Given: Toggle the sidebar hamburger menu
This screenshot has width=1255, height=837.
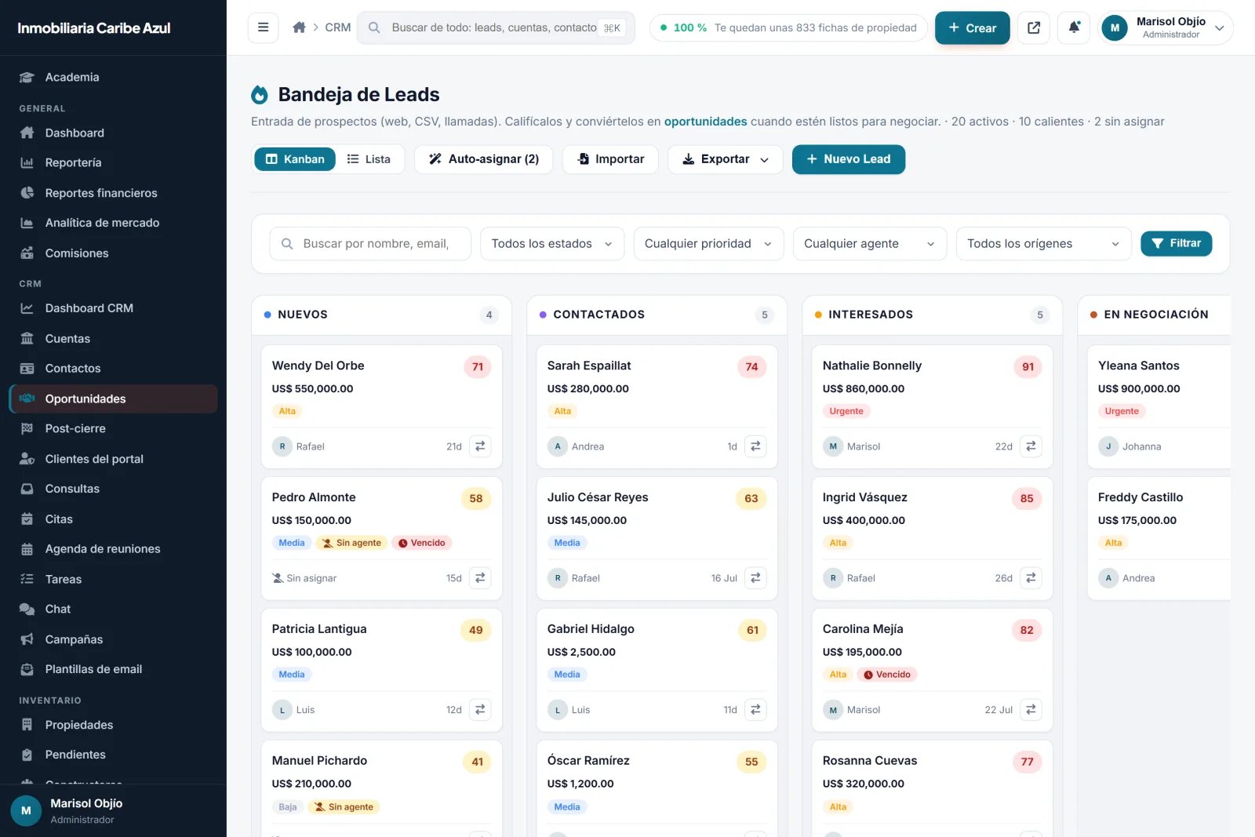Looking at the screenshot, I should coord(263,27).
